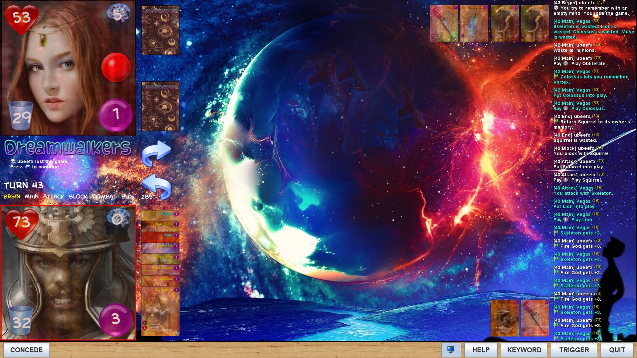The height and width of the screenshot is (358, 637).
Task: Select the Smite card in hand
Action: 160,237
